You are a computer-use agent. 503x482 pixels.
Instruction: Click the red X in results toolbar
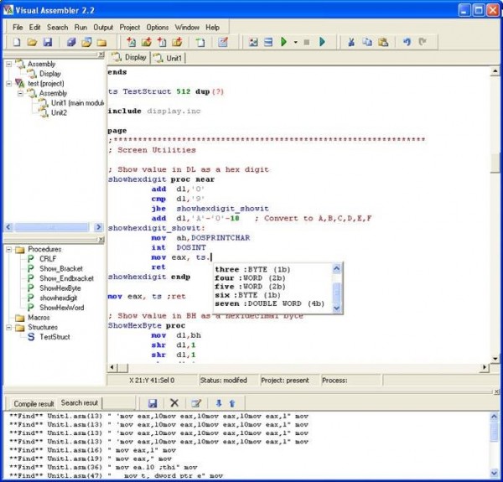174,403
